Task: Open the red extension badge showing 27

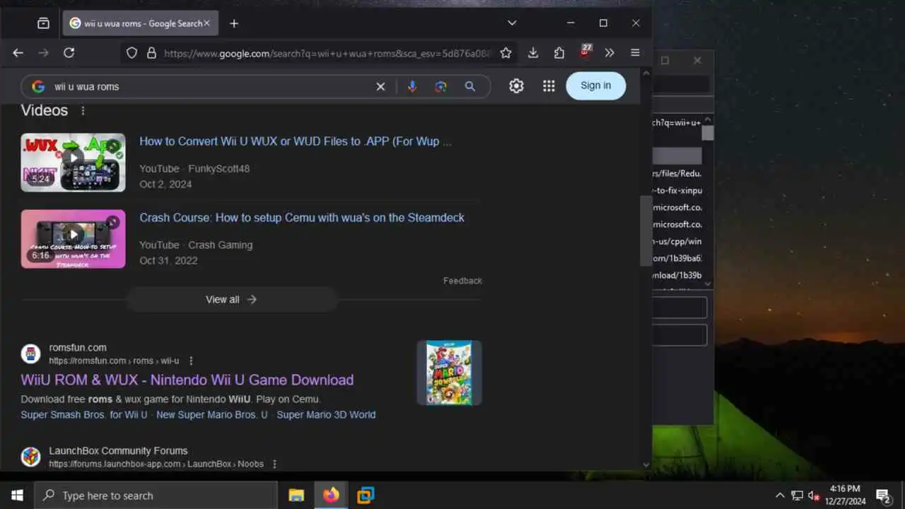Action: pyautogui.click(x=585, y=52)
